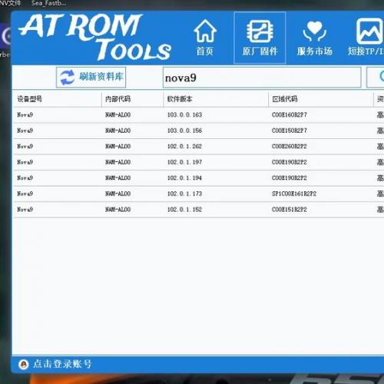
Task: Open the 短接TP image tab
Action: 366,38
